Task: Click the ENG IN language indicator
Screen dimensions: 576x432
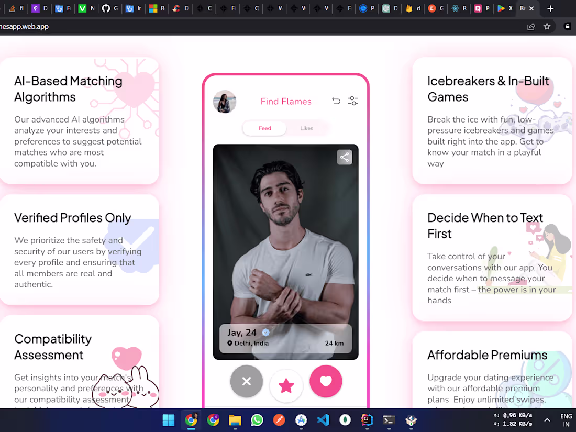Action: tap(566, 420)
